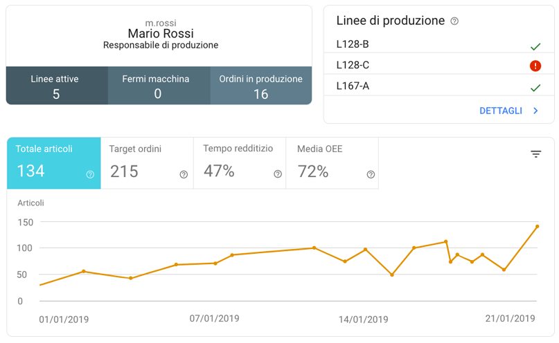Open the chart filter icon
The image size is (559, 343).
coord(536,154)
